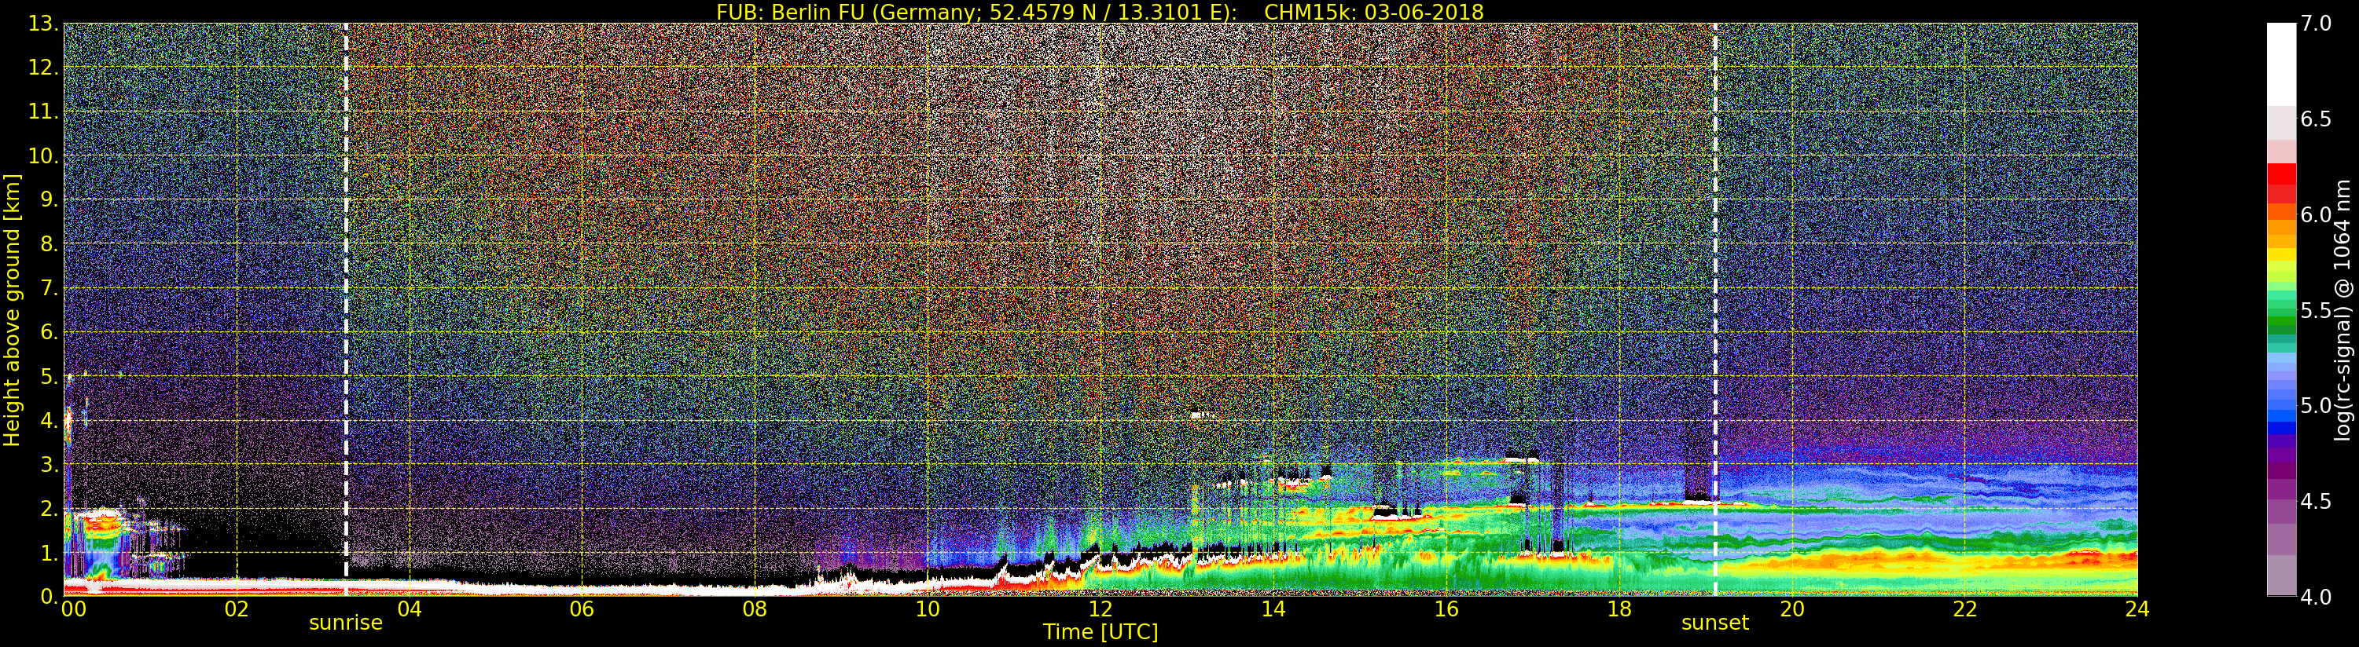2359x647 pixels.
Task: Click the colorbar tick value 7.0
Action: click(x=2316, y=24)
